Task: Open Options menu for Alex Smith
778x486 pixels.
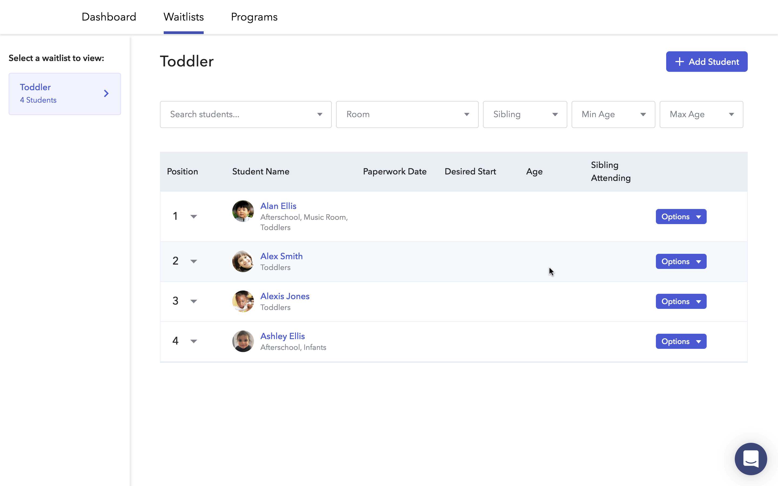Action: 680,261
